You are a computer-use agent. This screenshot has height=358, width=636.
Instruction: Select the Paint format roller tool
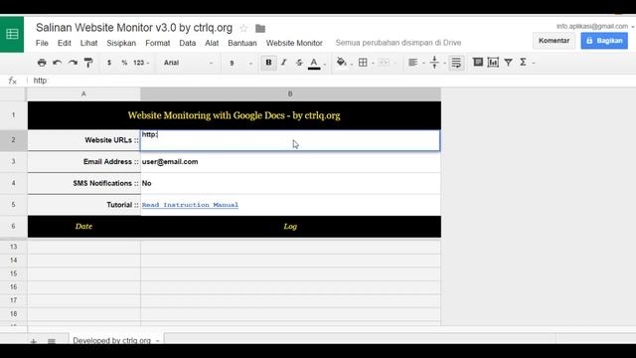[x=88, y=63]
